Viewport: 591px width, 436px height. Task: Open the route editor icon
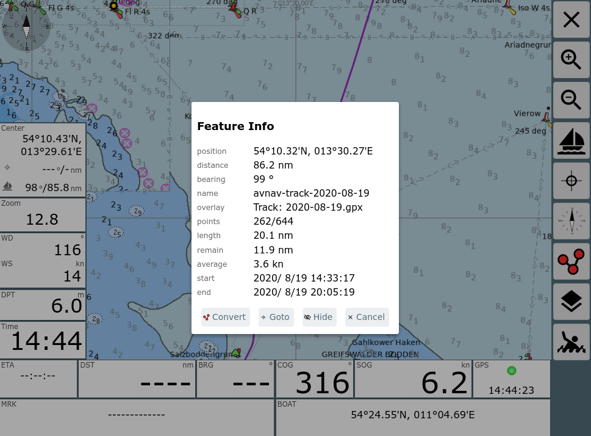tap(571, 261)
